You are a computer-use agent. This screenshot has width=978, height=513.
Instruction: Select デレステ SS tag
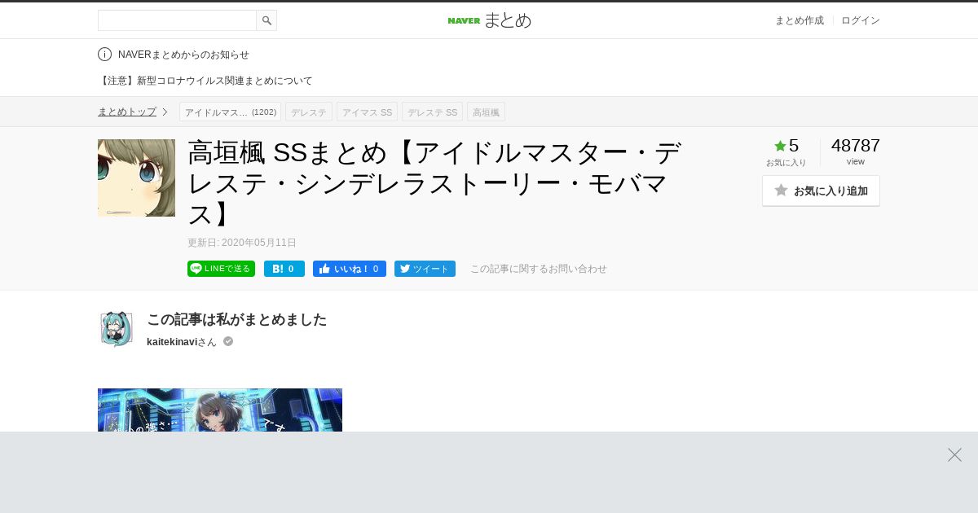click(x=432, y=112)
